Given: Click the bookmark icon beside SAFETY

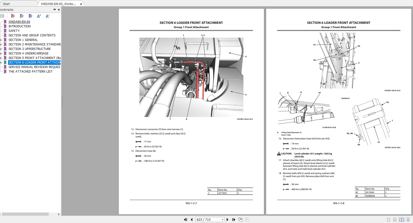Looking at the screenshot, I should (5, 31).
